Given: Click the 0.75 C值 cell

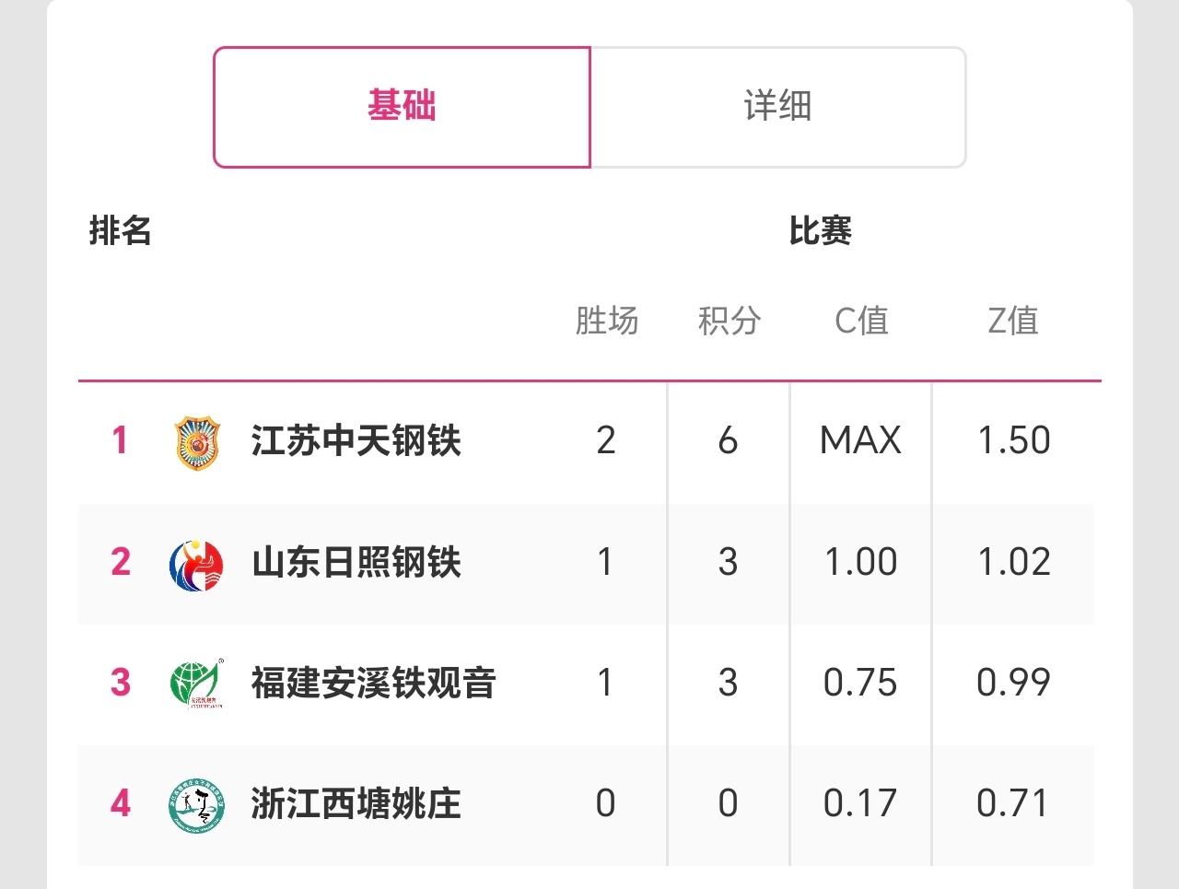Looking at the screenshot, I should [x=860, y=683].
